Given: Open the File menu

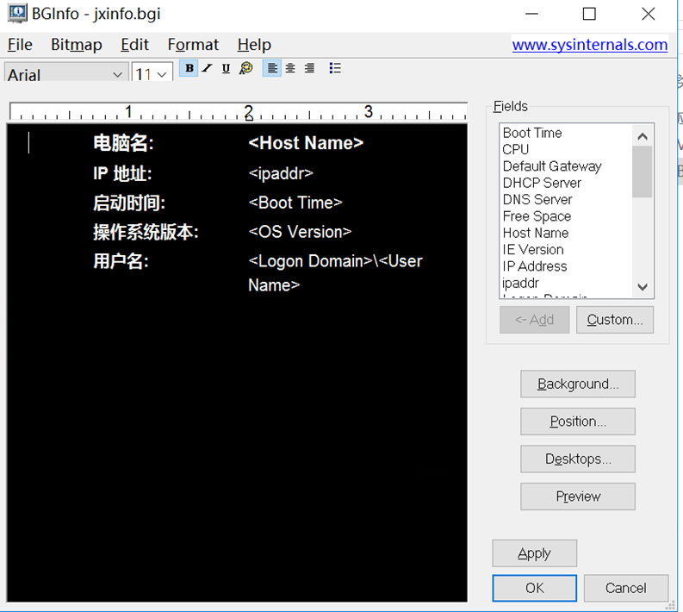Looking at the screenshot, I should click(x=20, y=45).
